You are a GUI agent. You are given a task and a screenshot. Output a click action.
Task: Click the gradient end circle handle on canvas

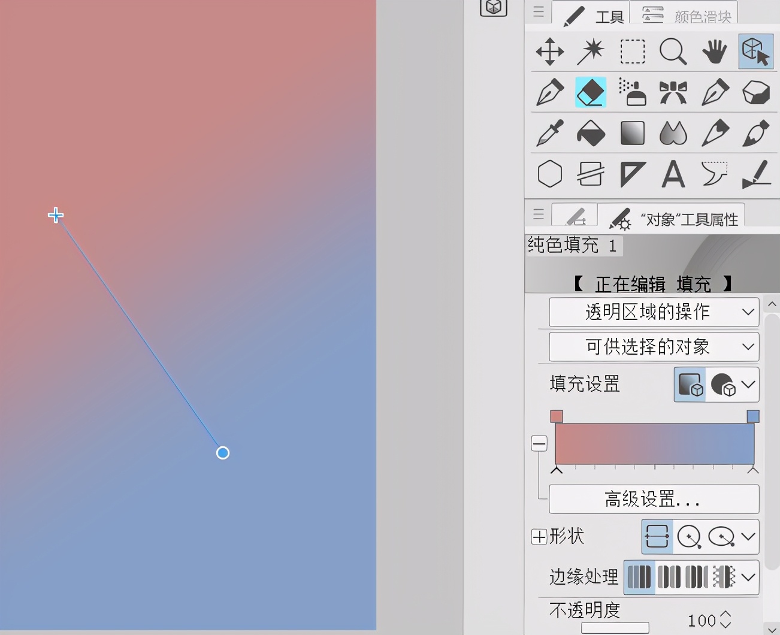(223, 453)
